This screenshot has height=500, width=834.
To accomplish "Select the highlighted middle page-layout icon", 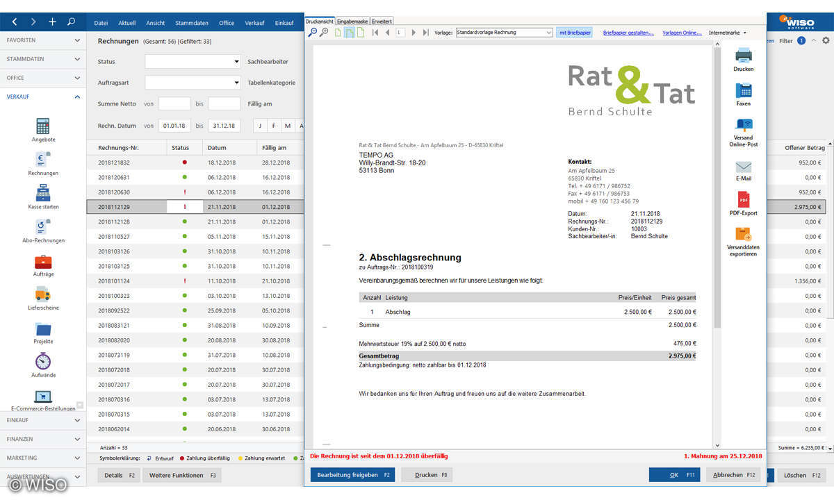I will tap(350, 33).
